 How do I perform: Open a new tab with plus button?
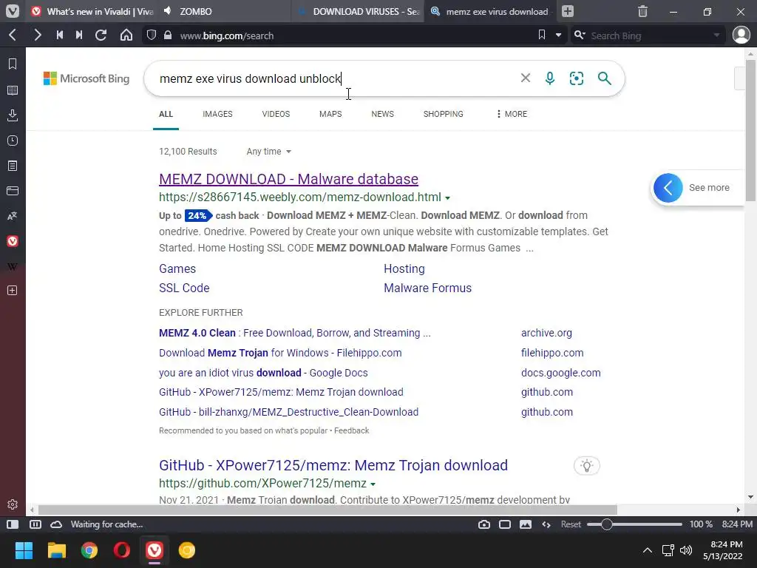[x=568, y=11]
